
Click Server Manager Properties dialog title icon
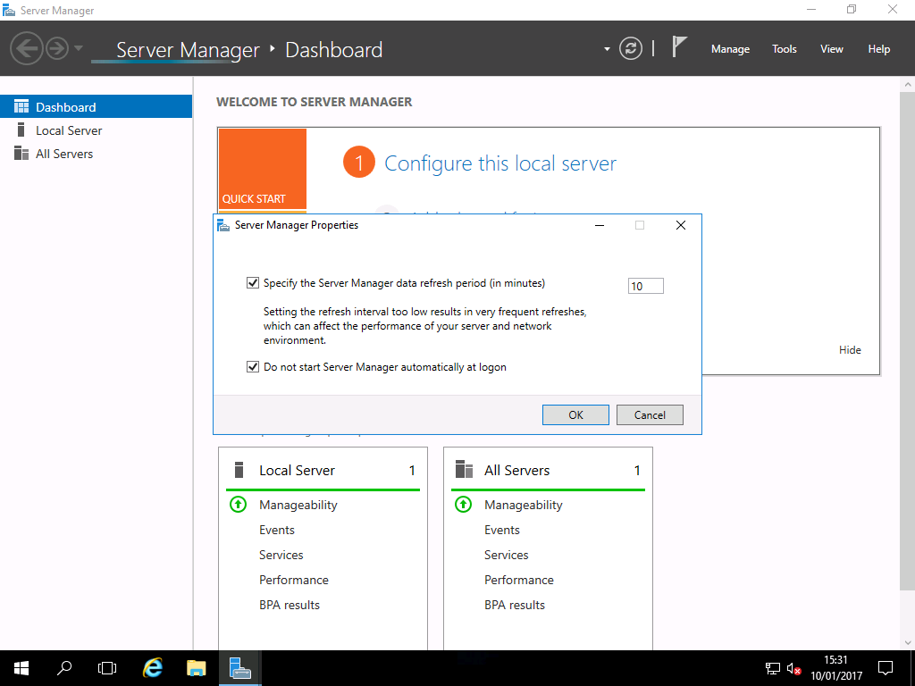click(222, 225)
